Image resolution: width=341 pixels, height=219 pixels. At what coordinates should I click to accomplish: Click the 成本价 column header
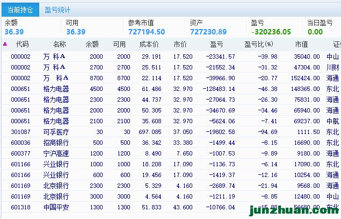click(x=149, y=44)
